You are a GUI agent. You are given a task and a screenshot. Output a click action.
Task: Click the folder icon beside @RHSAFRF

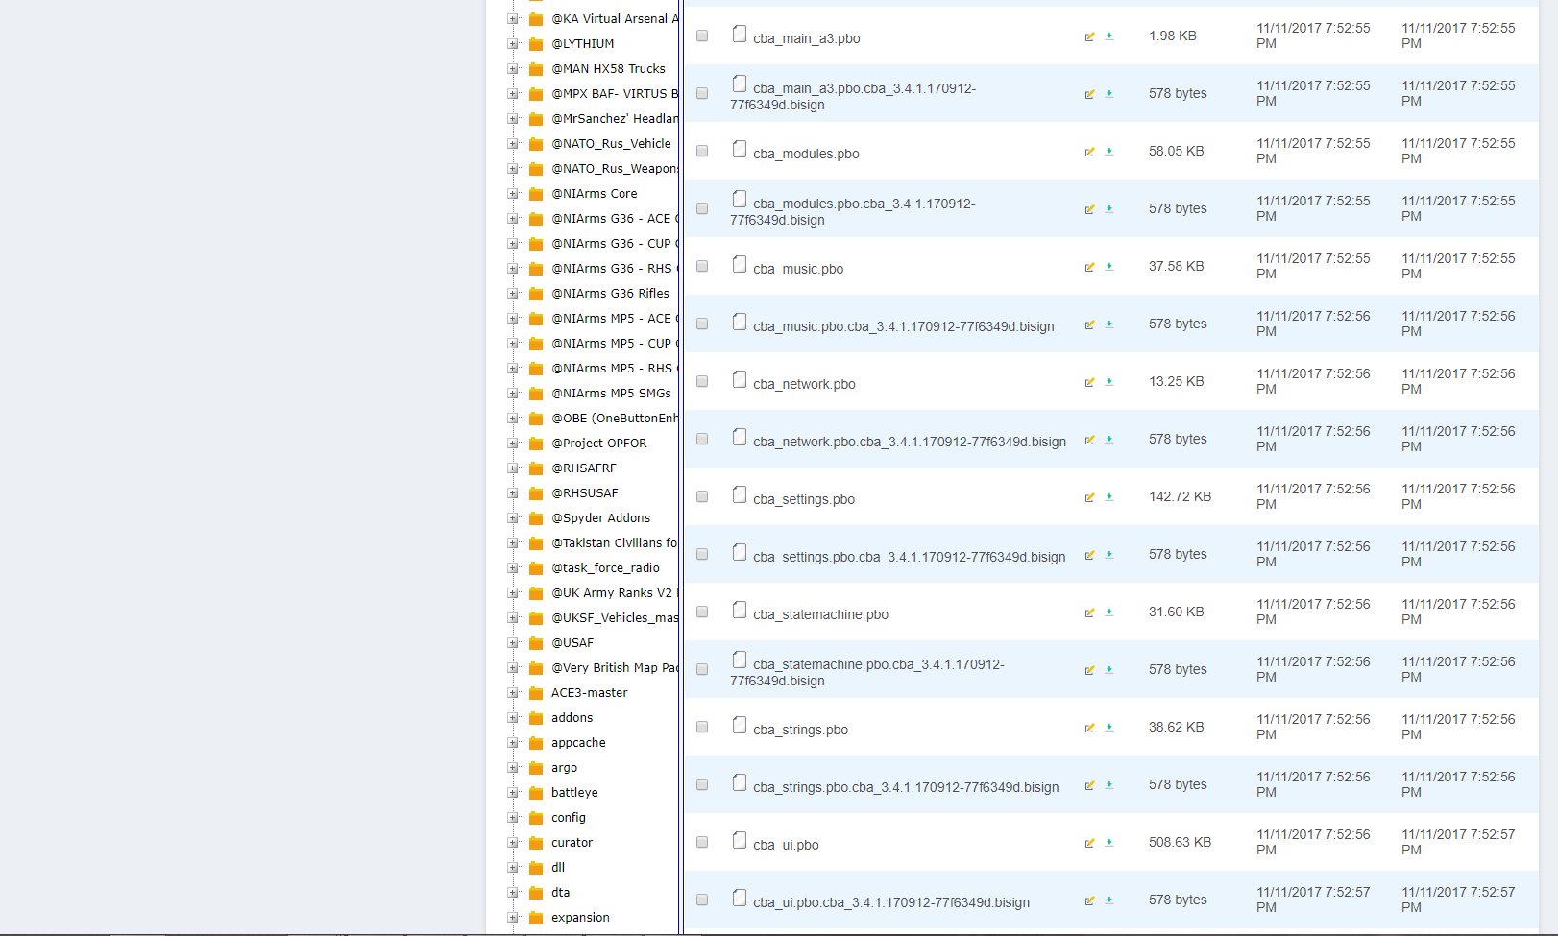click(535, 468)
